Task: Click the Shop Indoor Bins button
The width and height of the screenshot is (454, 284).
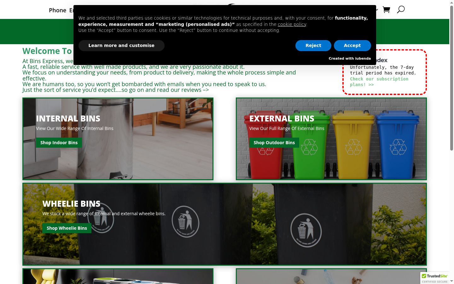Action: tap(59, 143)
